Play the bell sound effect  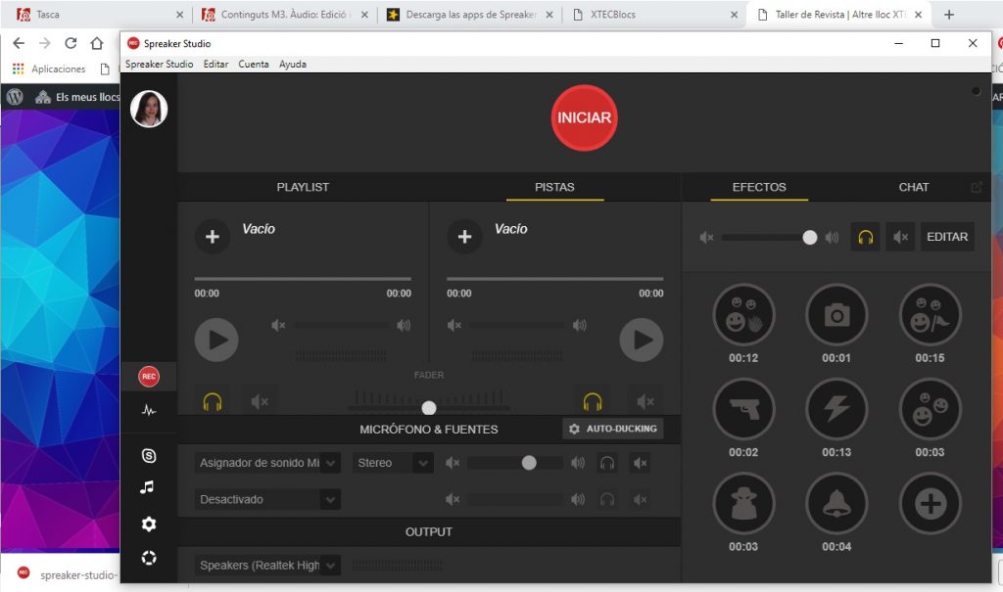[836, 504]
